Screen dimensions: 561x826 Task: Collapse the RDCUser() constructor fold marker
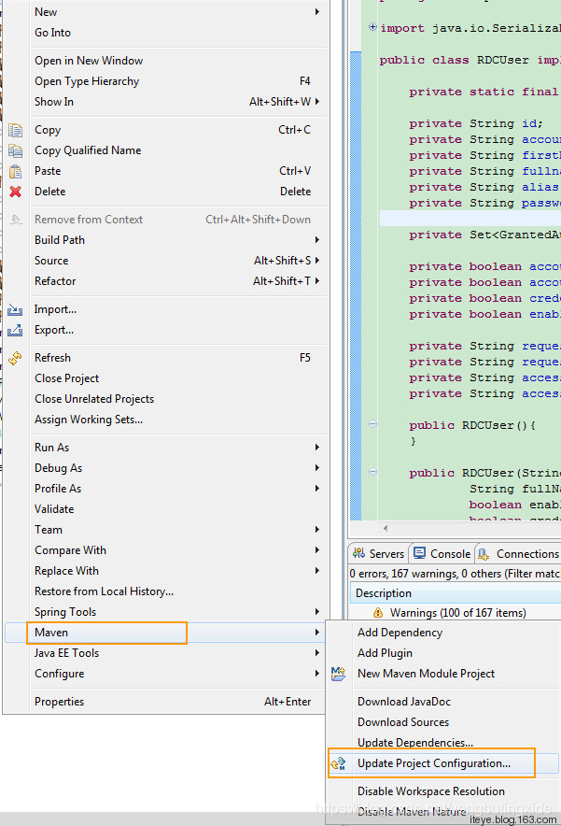point(372,424)
